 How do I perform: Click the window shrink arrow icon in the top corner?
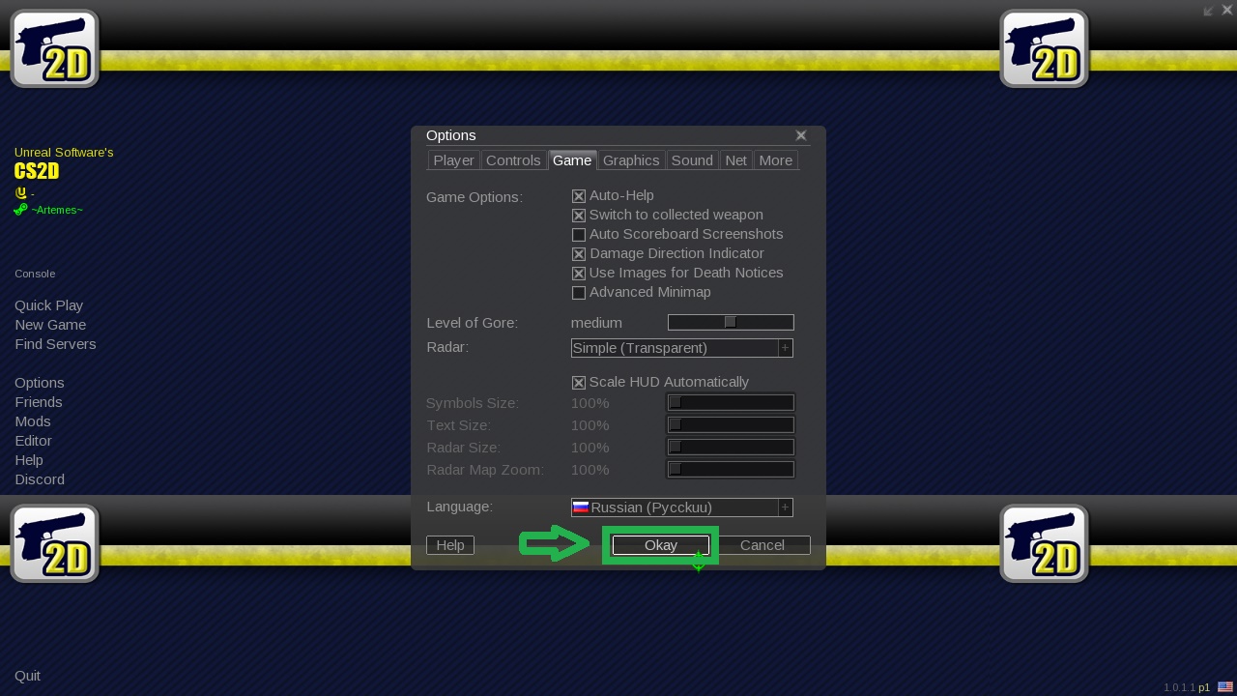(x=1208, y=11)
